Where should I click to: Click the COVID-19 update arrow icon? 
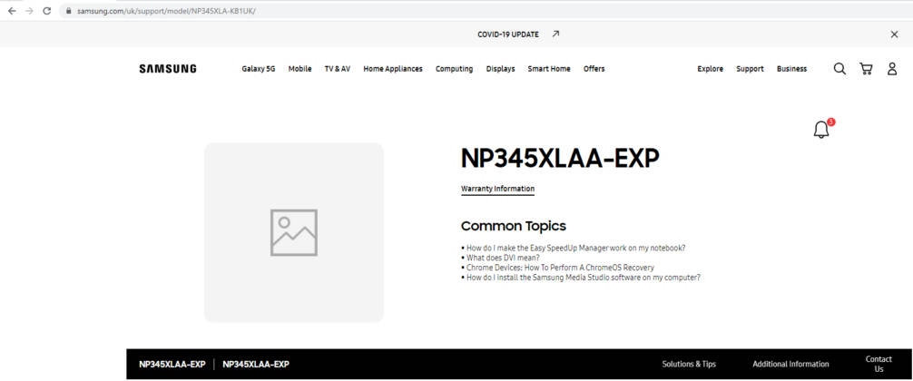555,34
